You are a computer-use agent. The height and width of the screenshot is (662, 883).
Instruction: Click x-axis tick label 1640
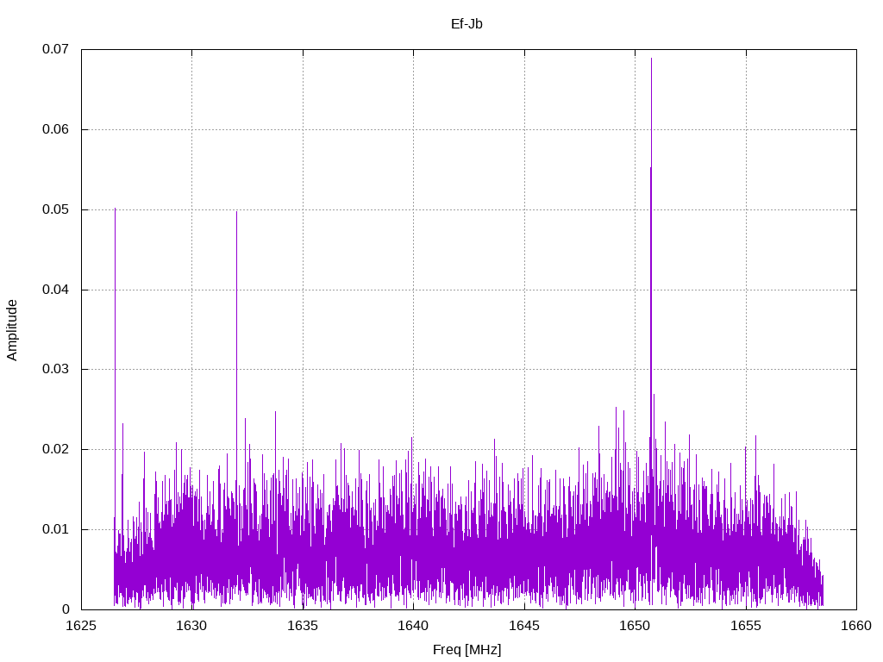pyautogui.click(x=413, y=626)
